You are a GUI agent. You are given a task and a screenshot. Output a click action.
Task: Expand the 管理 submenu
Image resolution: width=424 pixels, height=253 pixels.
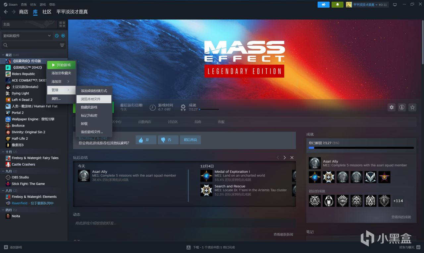(x=61, y=90)
